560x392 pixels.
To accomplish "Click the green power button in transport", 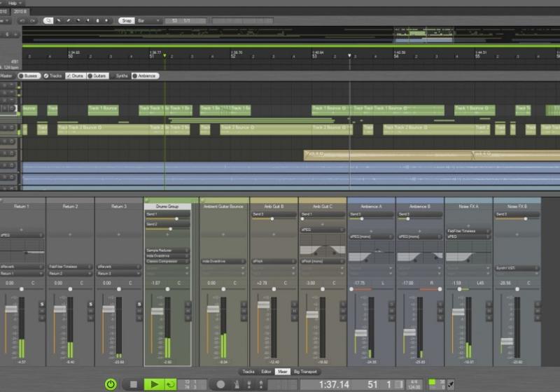I will (111, 384).
